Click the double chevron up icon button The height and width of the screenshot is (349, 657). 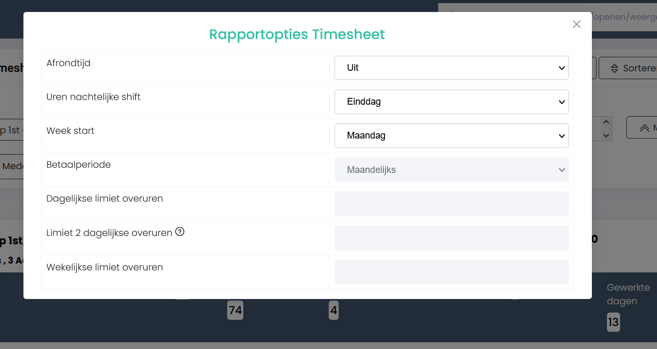click(644, 128)
